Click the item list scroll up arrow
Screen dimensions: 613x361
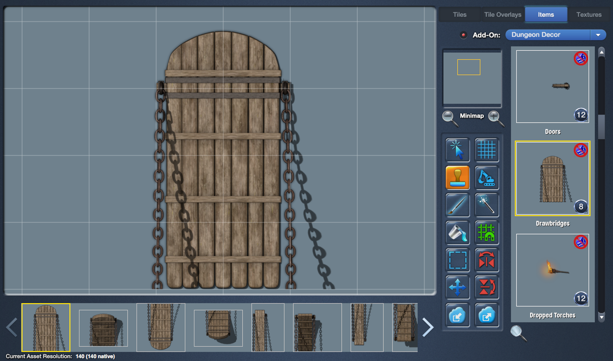click(602, 52)
